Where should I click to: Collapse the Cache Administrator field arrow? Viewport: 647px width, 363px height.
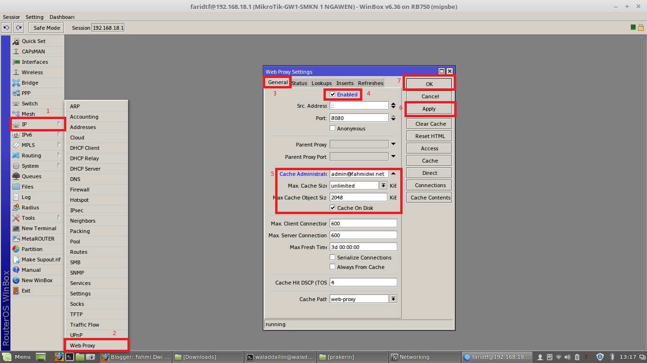click(393, 173)
